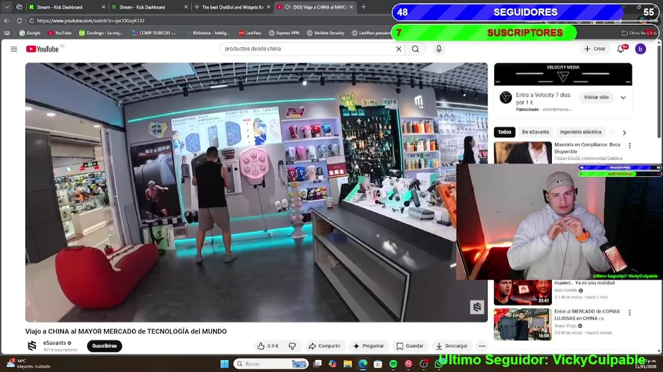Screen dimensions: 663x372
Task: Open Task View in the taskbar
Action: point(318,364)
